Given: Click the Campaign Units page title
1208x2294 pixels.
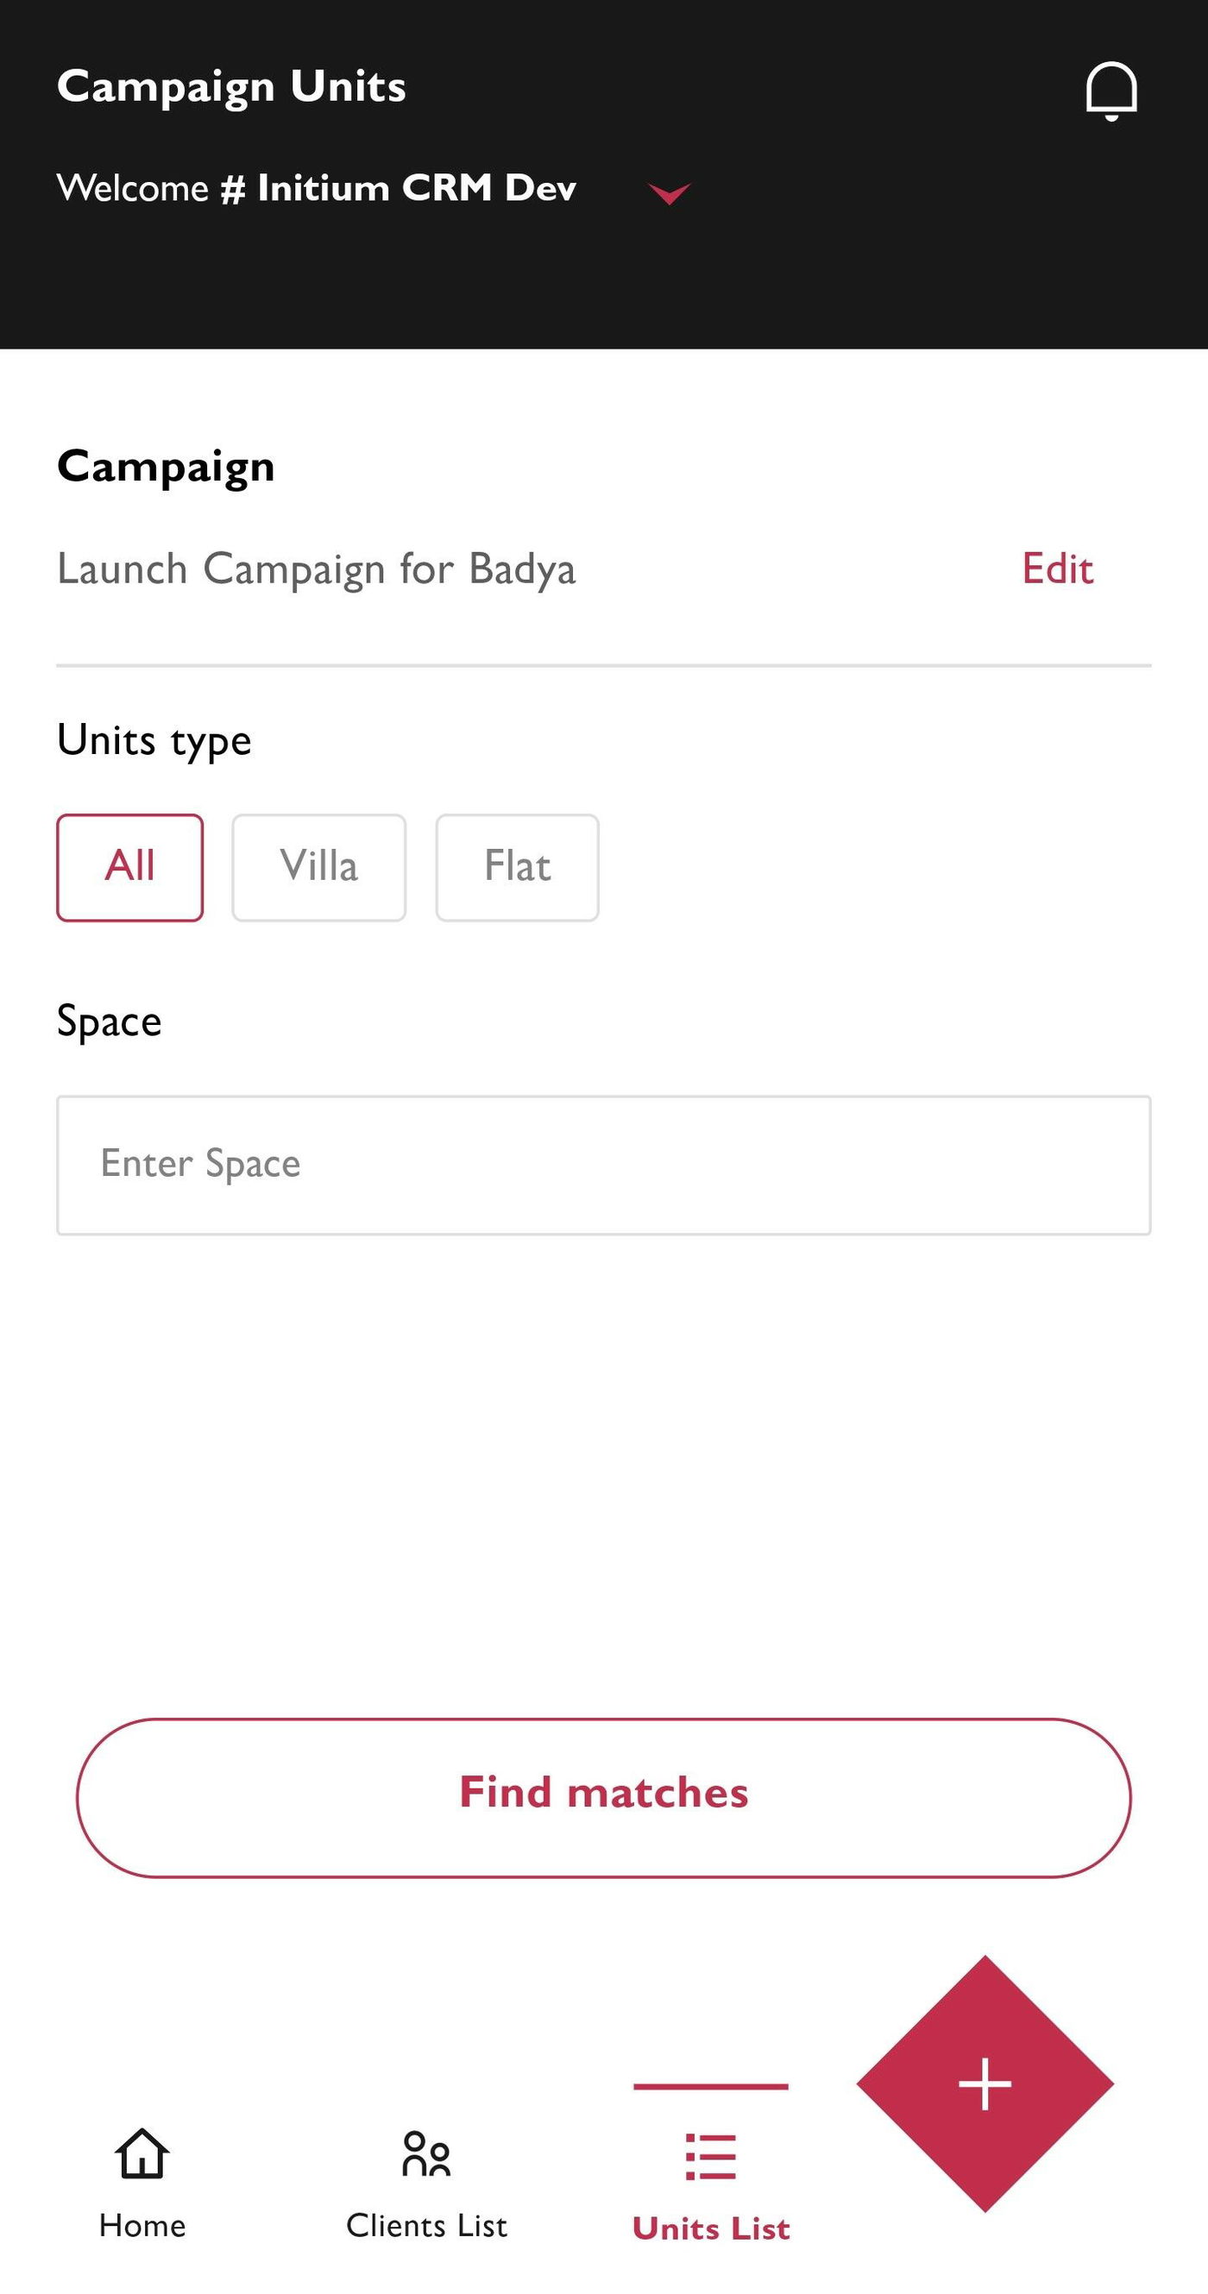Looking at the screenshot, I should click(231, 87).
